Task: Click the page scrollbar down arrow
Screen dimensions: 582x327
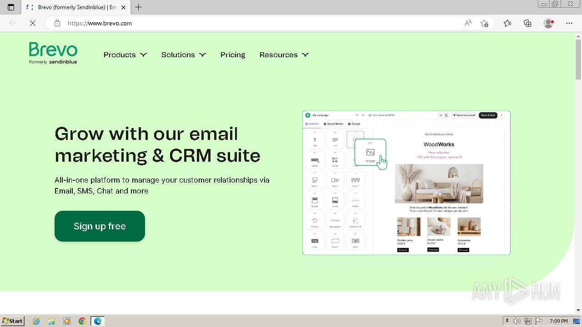Action: (x=578, y=310)
